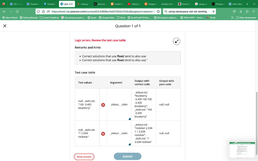Open the tab list dropdown arrow
Image resolution: width=258 pixels, height=161 pixels.
(255, 4)
